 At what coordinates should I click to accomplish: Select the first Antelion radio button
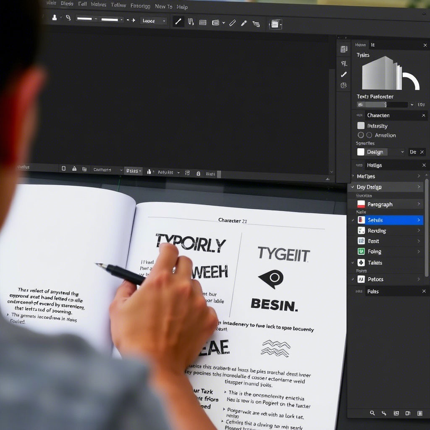[x=361, y=135]
